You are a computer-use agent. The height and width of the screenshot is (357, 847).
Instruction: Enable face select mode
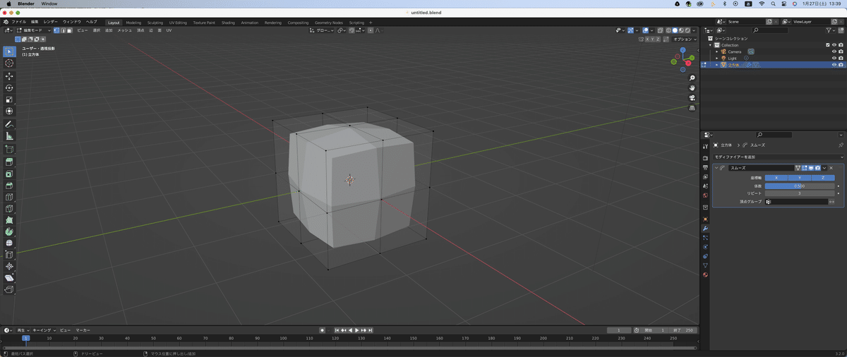(69, 30)
